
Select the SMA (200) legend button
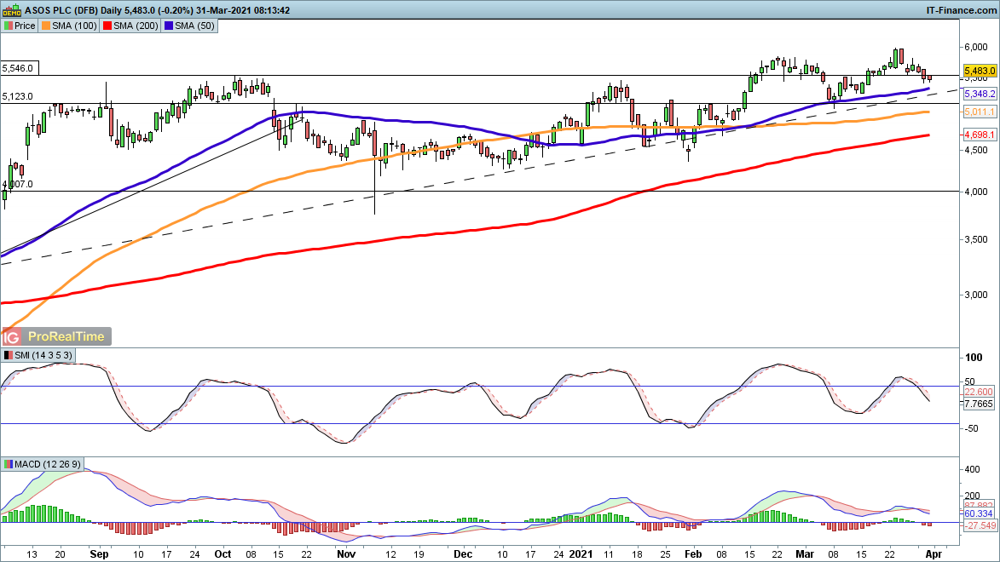[x=130, y=26]
